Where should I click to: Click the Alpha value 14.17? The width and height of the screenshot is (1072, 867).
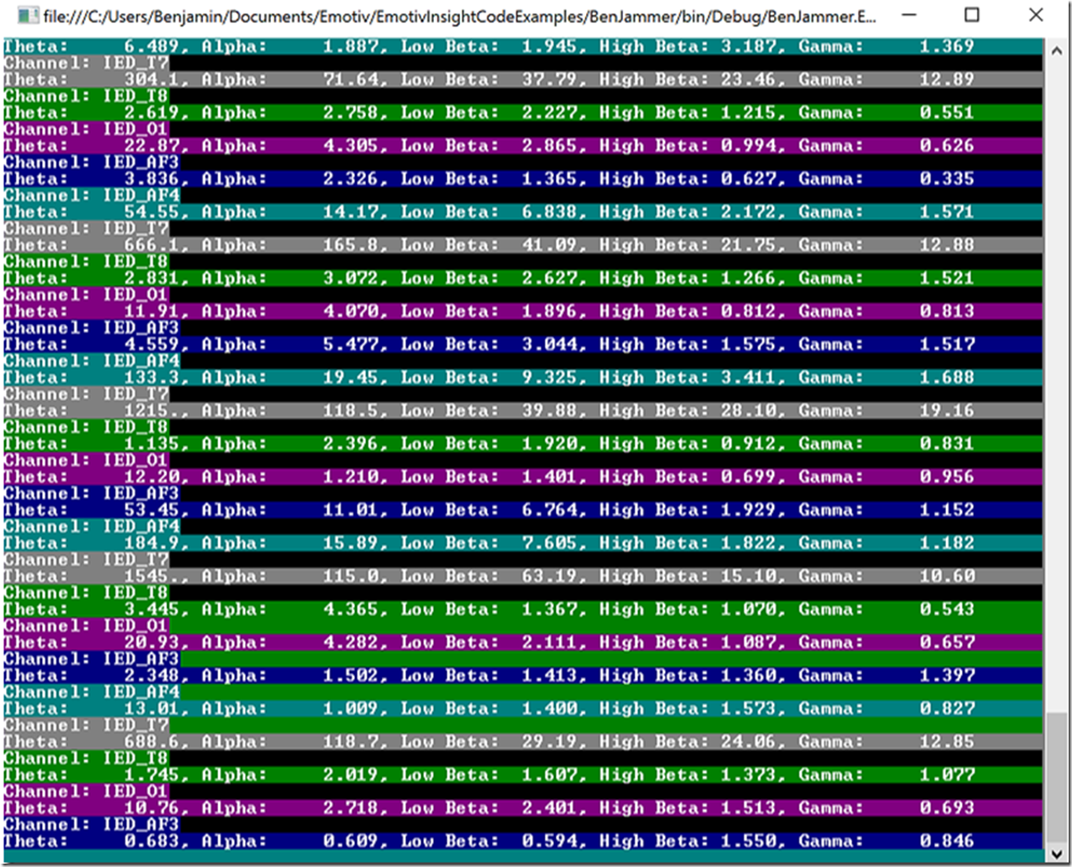(351, 212)
